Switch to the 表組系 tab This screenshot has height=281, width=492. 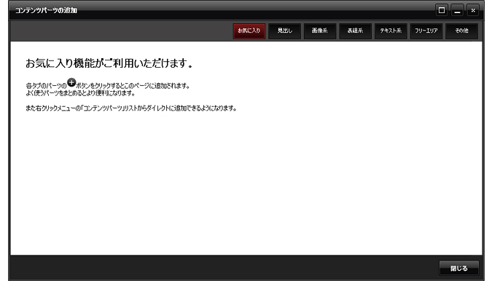tap(355, 31)
